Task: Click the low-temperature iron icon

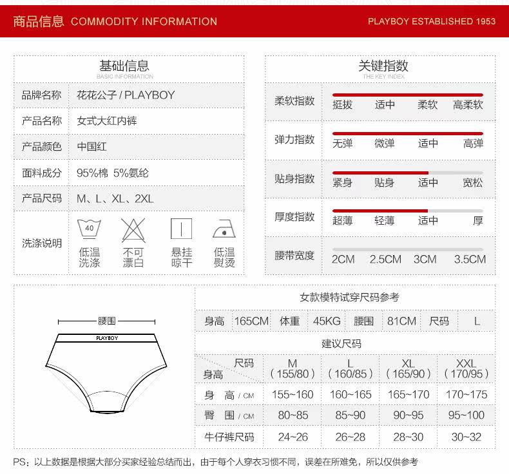Action: coord(224,229)
